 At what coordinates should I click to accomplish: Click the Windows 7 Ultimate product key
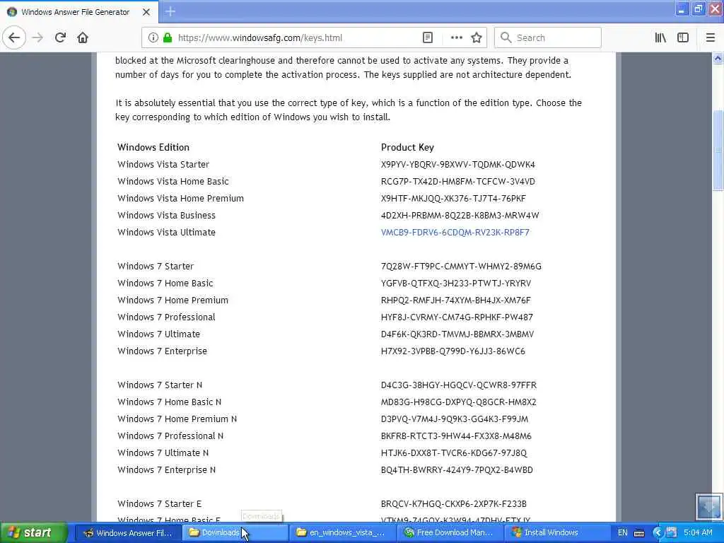coord(457,334)
